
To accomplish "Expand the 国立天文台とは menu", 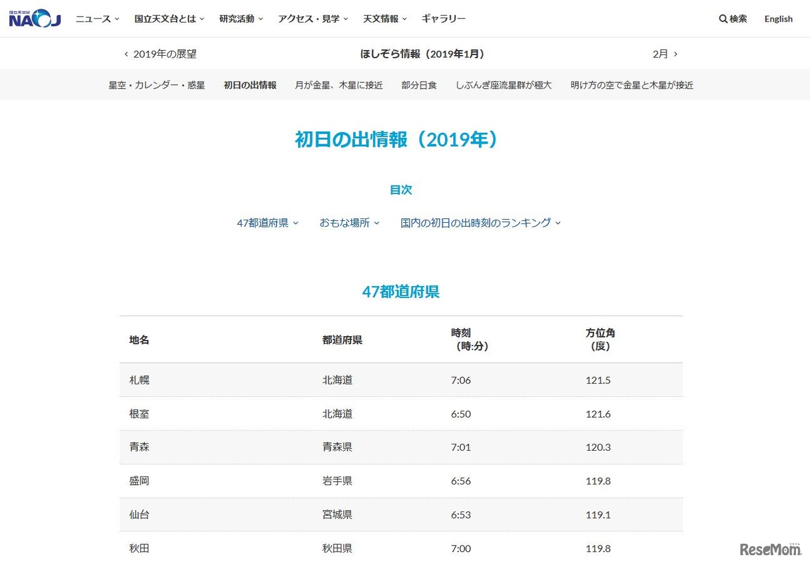I will [169, 19].
